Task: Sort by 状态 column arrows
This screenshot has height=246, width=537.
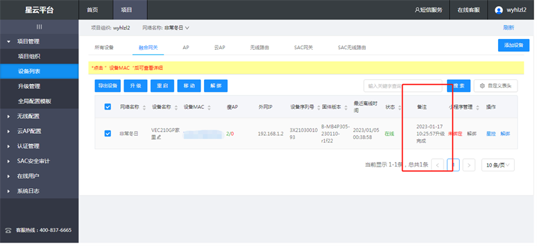Action: [399, 108]
